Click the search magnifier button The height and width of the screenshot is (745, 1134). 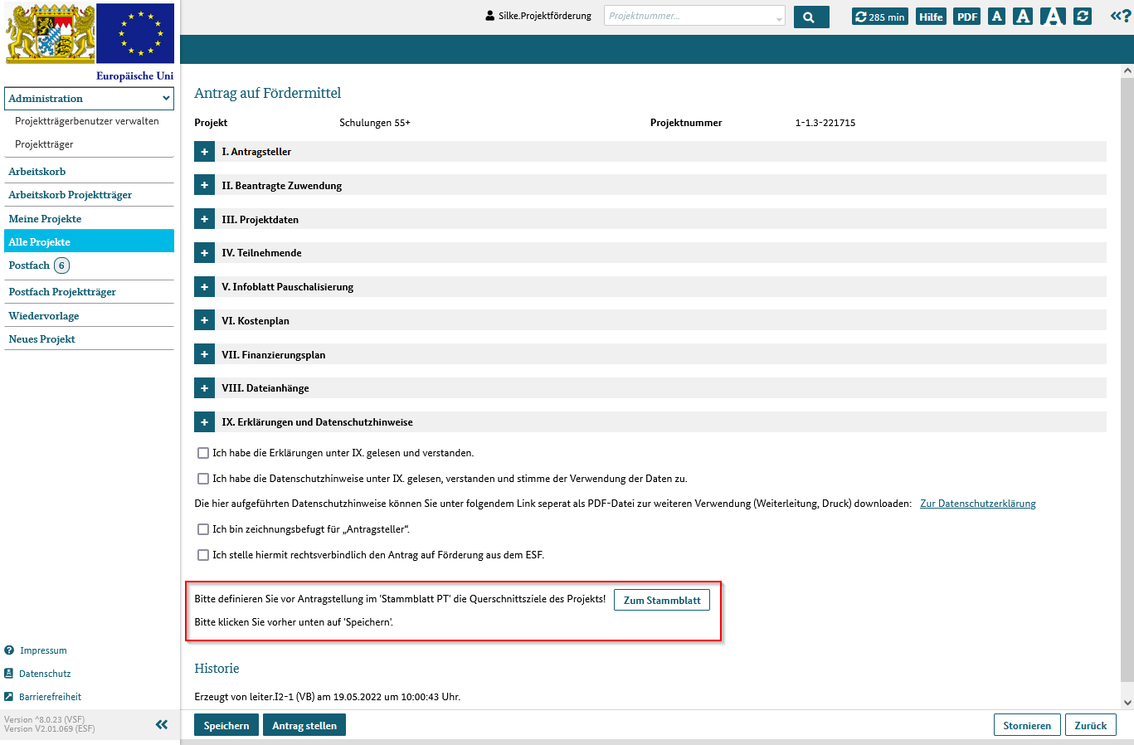tap(810, 17)
